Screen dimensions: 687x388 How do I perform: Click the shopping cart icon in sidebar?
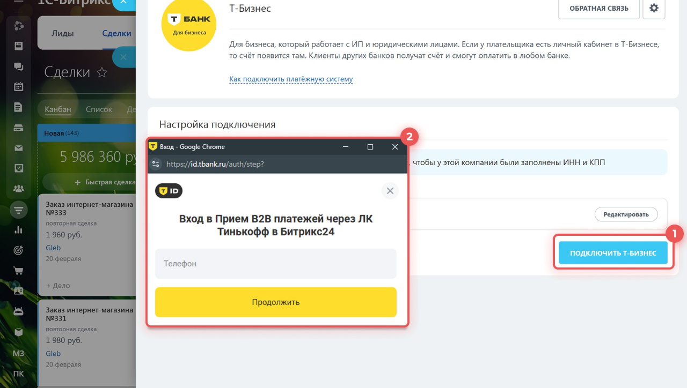point(19,271)
